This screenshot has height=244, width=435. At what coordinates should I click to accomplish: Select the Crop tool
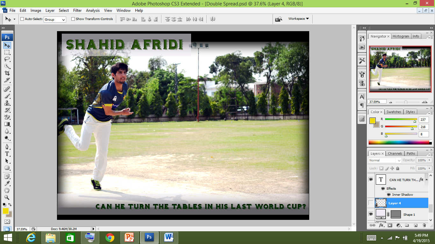point(7,73)
